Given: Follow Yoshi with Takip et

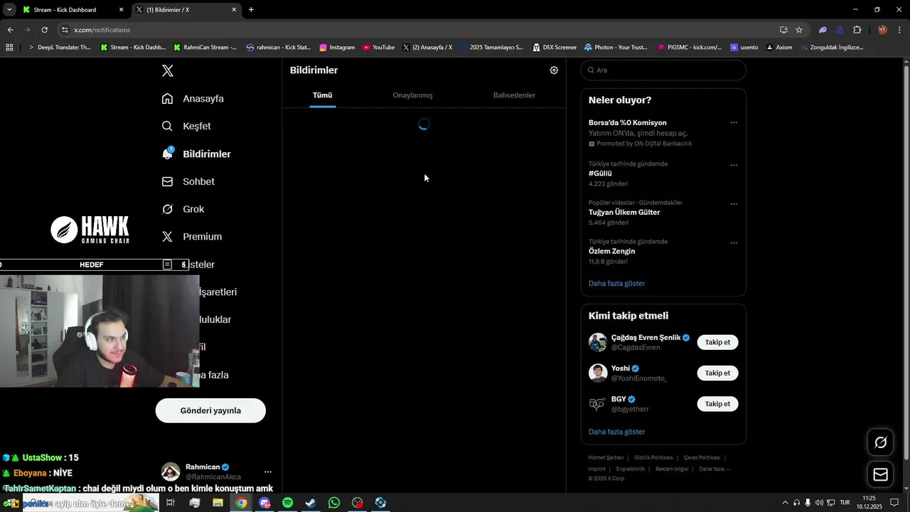Looking at the screenshot, I should (x=717, y=373).
